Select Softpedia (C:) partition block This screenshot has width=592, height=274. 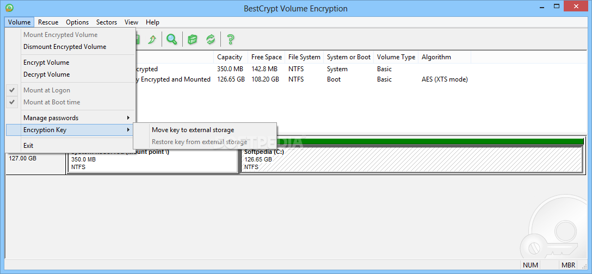pos(412,160)
